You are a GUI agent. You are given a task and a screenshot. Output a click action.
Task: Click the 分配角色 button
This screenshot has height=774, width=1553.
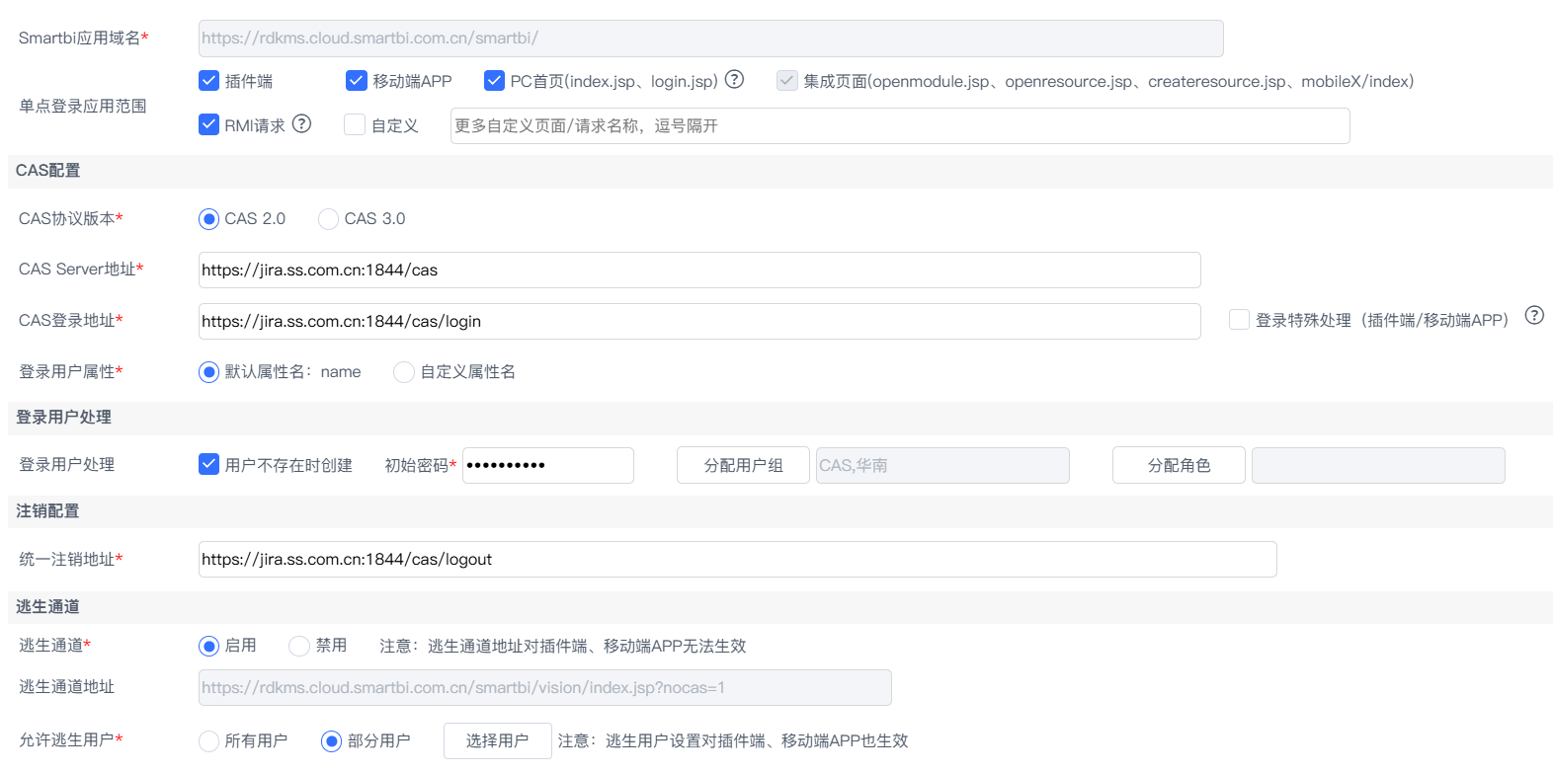[x=1179, y=465]
